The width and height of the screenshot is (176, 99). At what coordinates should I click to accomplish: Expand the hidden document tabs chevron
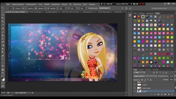click(x=126, y=12)
